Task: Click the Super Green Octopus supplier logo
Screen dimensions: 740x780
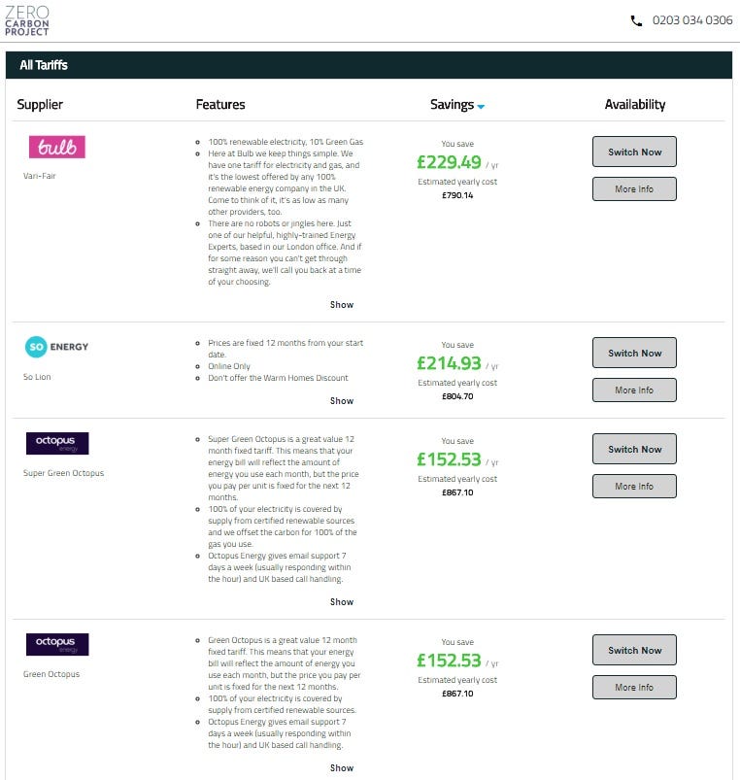Action: pos(57,444)
